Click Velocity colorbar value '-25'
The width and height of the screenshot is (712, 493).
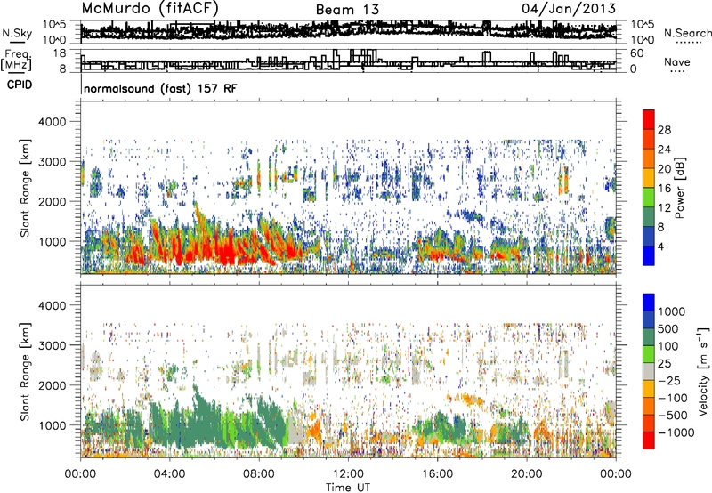click(667, 380)
